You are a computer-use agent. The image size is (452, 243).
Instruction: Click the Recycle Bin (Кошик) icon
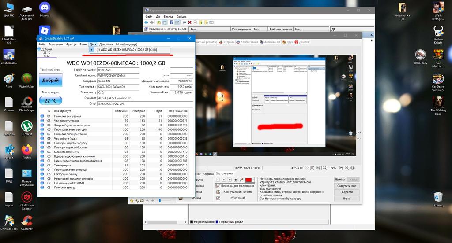[x=438, y=197]
